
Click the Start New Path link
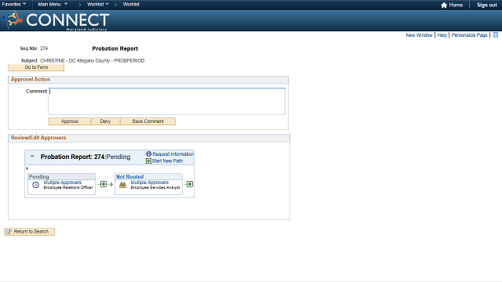click(x=167, y=161)
